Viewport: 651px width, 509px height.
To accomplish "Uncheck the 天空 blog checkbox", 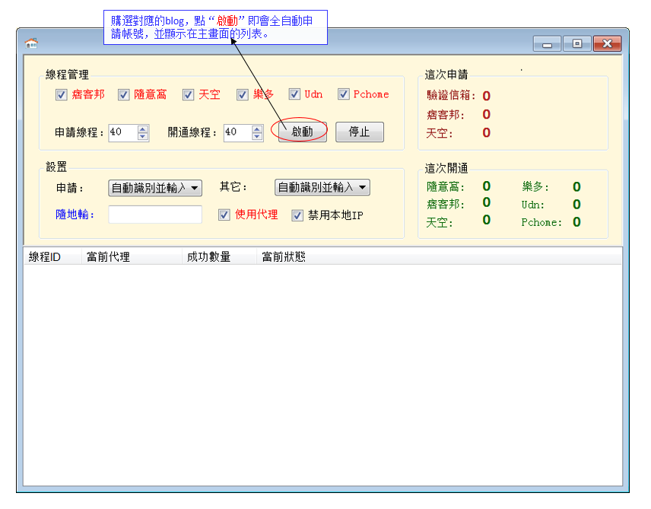I will [x=189, y=95].
